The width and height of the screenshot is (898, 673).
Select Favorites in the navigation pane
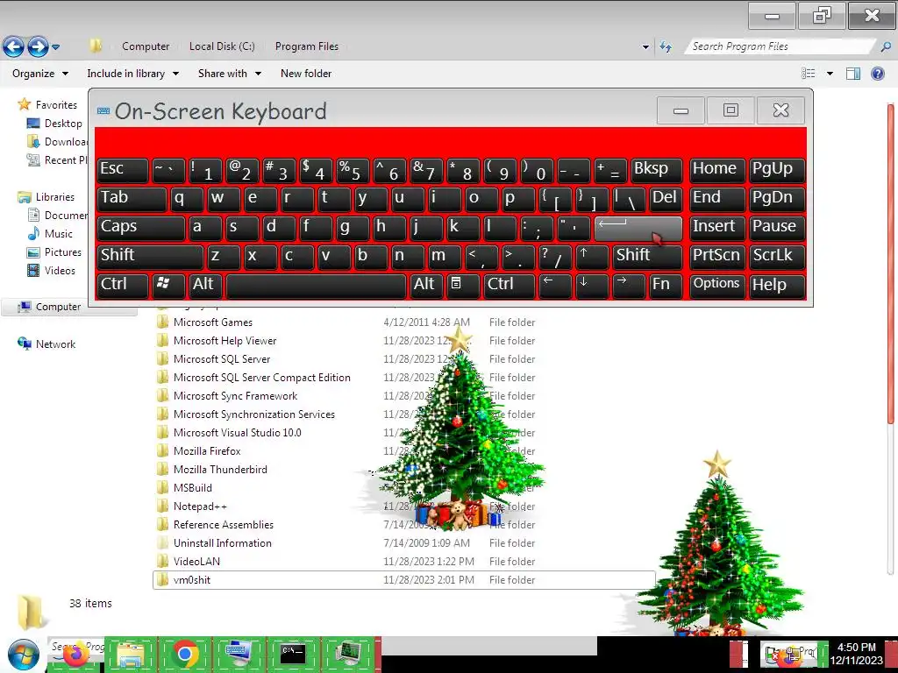(x=56, y=105)
